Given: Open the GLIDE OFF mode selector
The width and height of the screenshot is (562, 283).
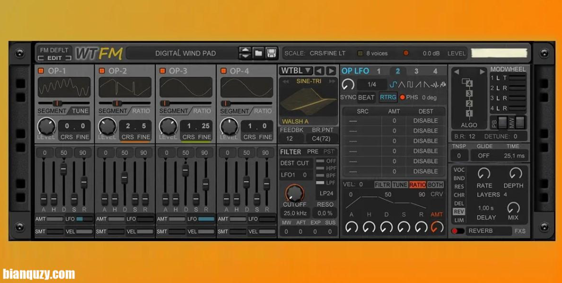Looking at the screenshot, I should pos(484,156).
